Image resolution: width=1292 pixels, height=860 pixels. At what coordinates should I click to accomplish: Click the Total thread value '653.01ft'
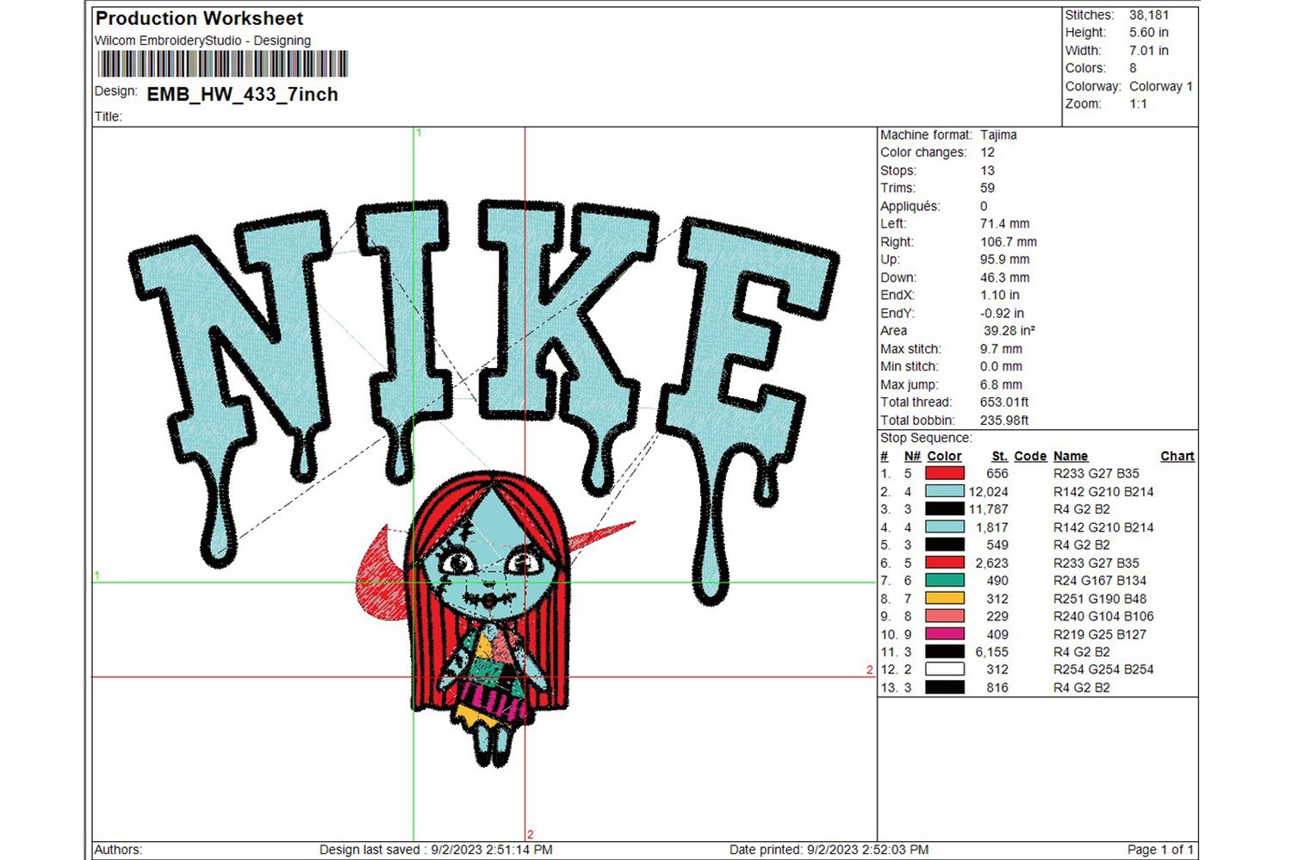(x=1004, y=402)
